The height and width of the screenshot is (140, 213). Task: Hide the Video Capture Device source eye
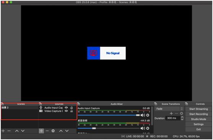[x=66, y=111]
